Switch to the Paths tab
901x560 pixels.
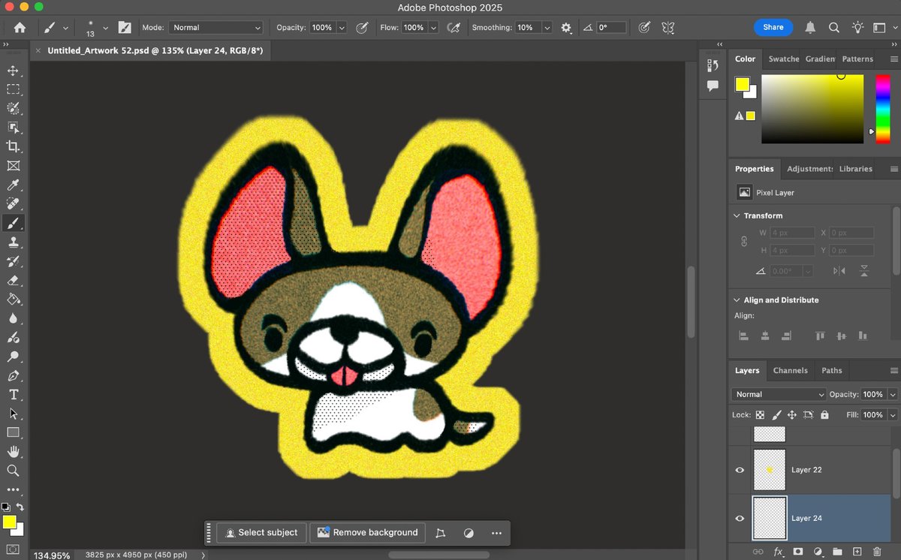coord(831,370)
